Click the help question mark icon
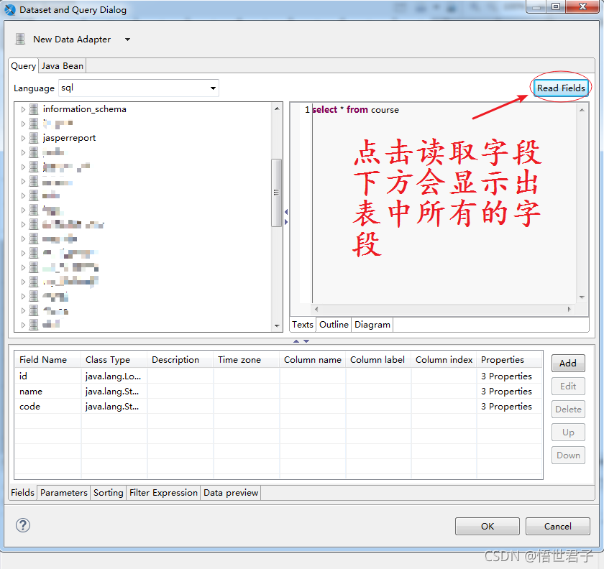Screen dimensions: 604x569 click(23, 525)
